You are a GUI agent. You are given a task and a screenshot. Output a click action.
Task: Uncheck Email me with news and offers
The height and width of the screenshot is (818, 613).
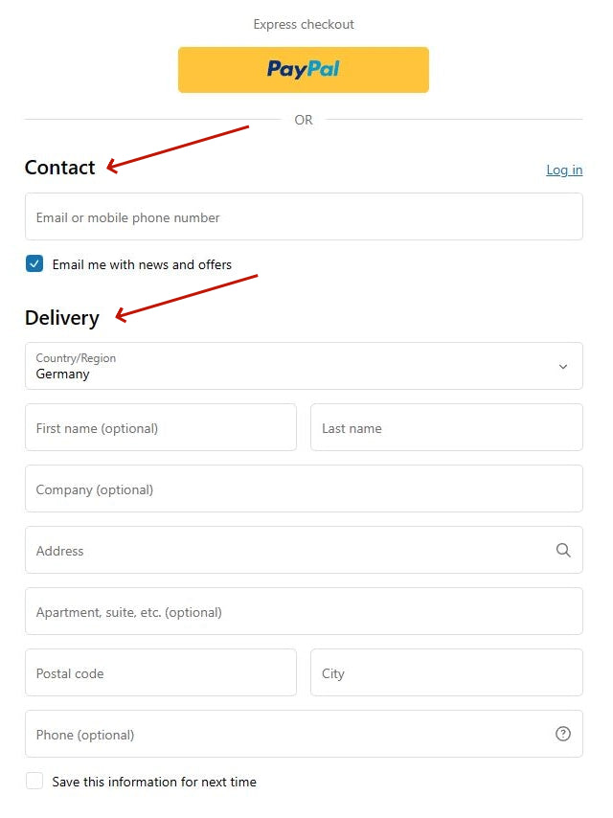(34, 264)
